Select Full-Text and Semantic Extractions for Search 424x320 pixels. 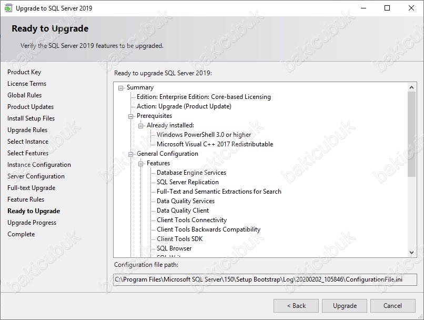219,192
